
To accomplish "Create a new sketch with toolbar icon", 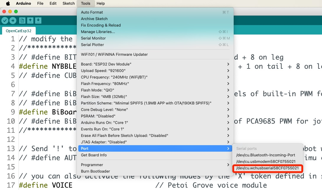I will coord(22,20).
